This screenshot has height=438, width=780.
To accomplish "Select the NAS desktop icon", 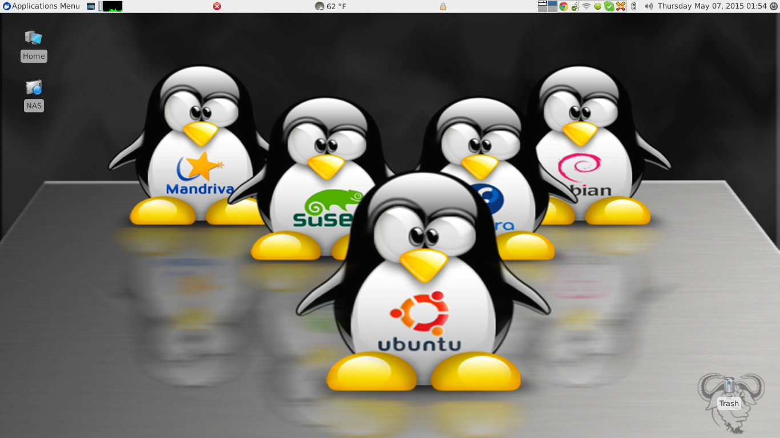I will tap(34, 95).
